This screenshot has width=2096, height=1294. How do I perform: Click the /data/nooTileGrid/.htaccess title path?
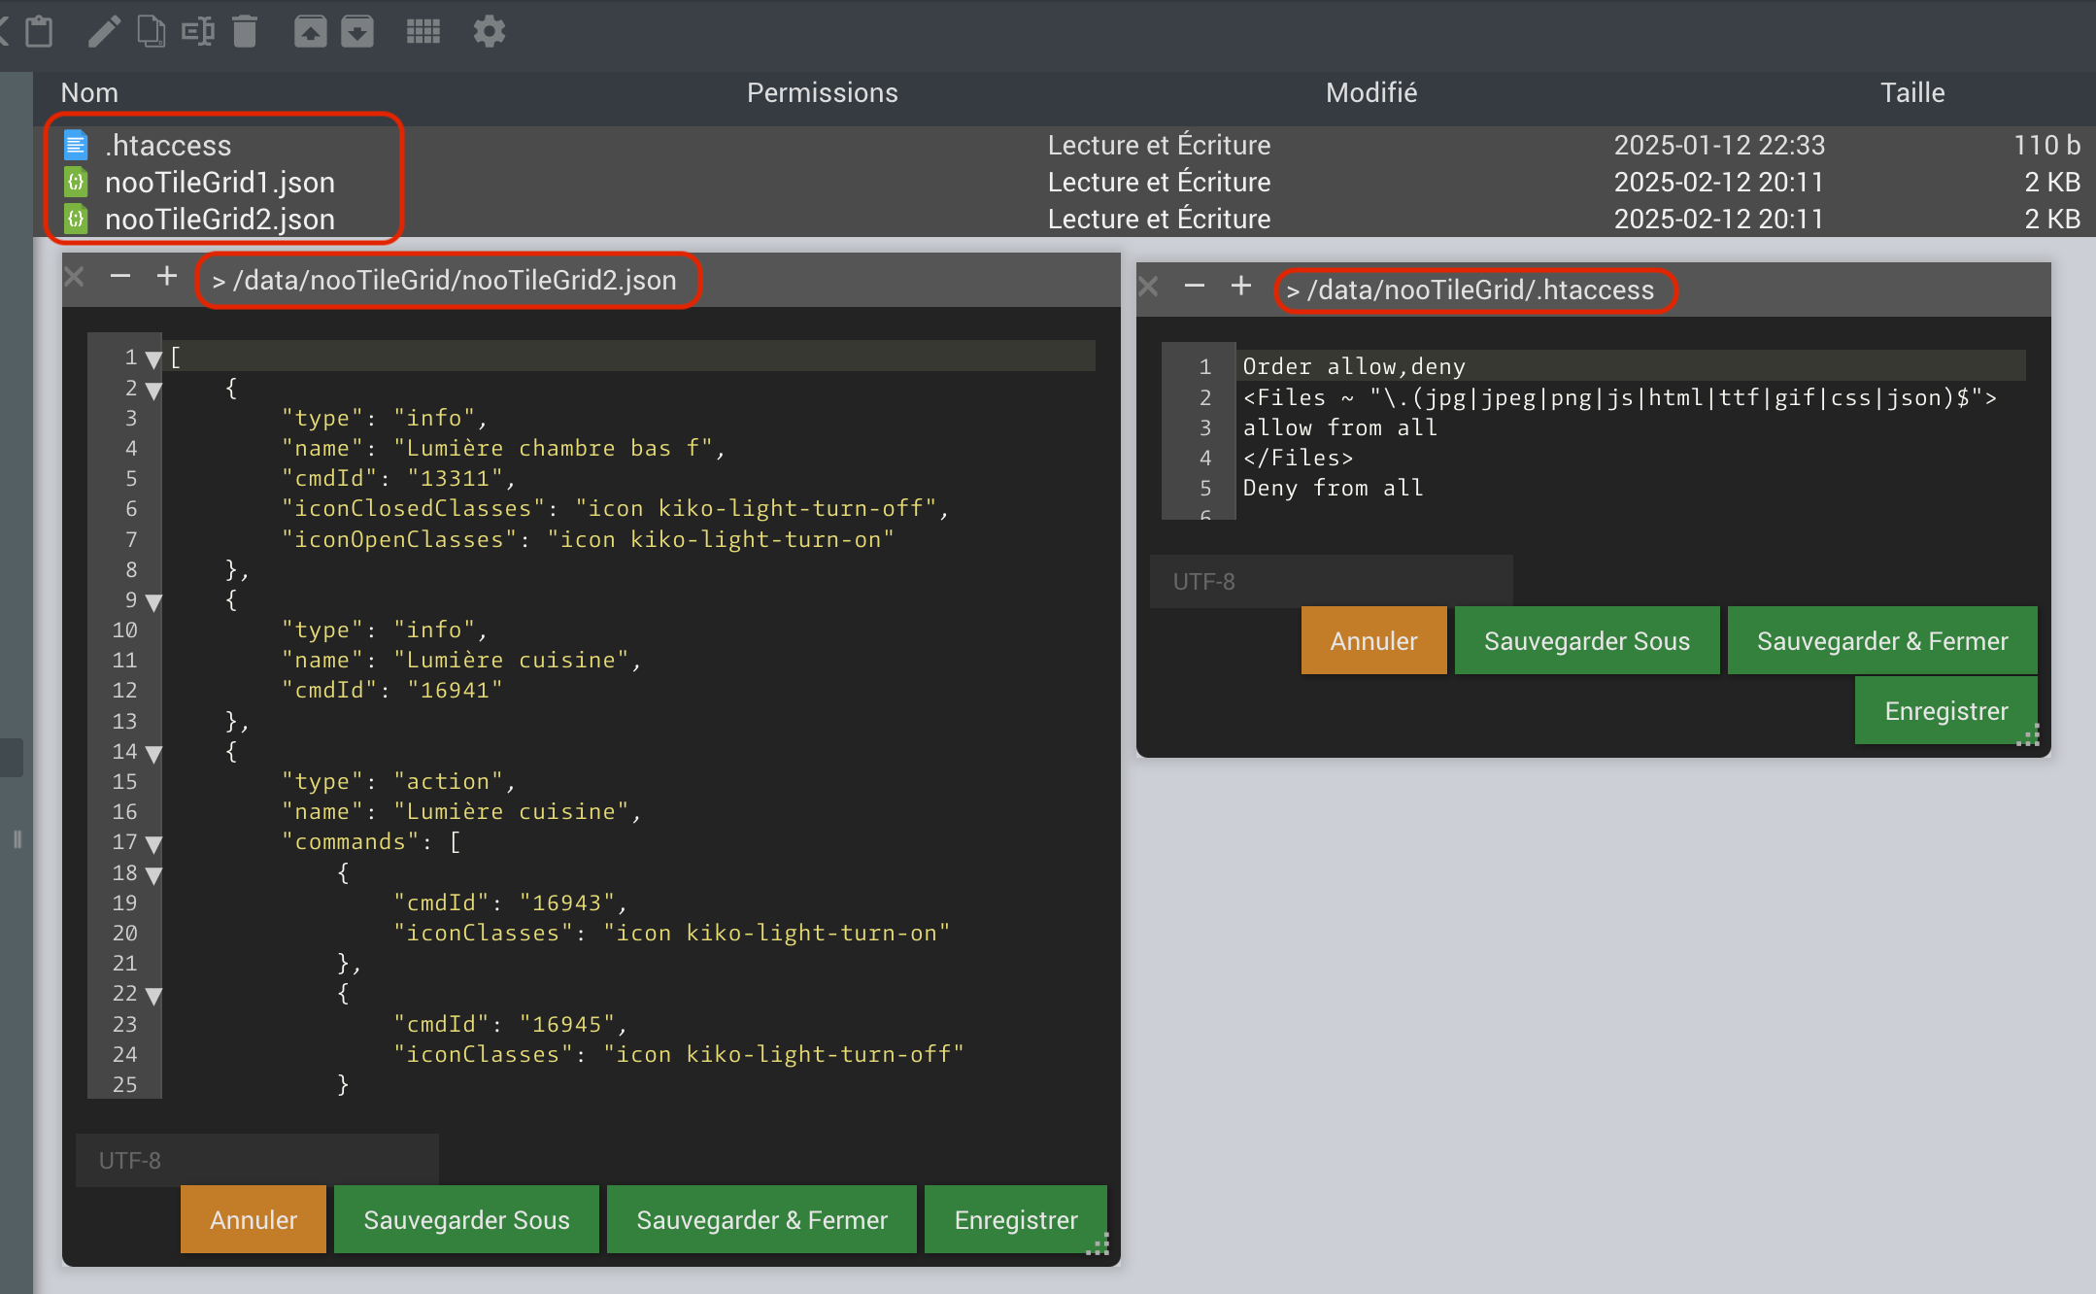(1480, 289)
